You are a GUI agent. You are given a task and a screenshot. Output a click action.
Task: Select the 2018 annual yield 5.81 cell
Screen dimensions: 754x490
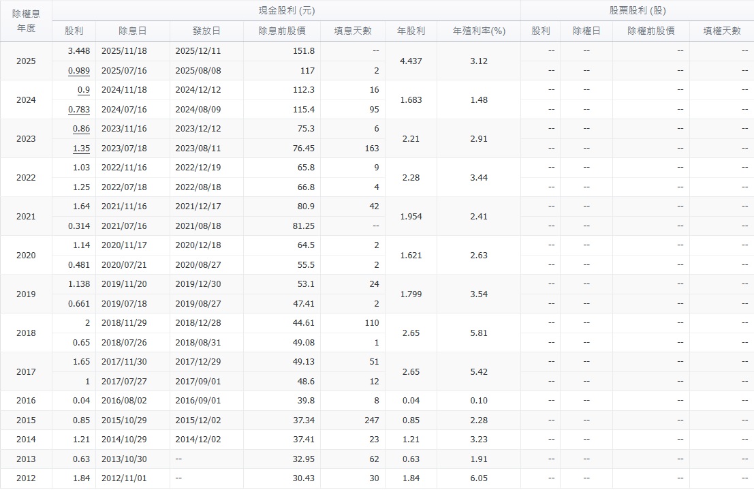pyautogui.click(x=479, y=333)
